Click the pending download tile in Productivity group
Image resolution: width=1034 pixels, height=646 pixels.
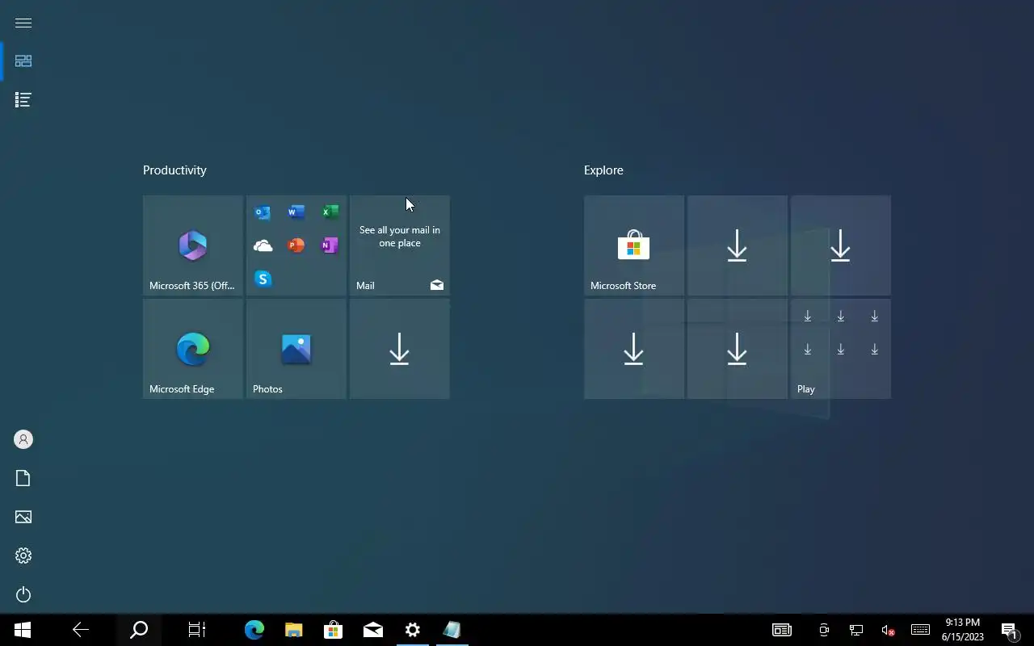point(400,349)
